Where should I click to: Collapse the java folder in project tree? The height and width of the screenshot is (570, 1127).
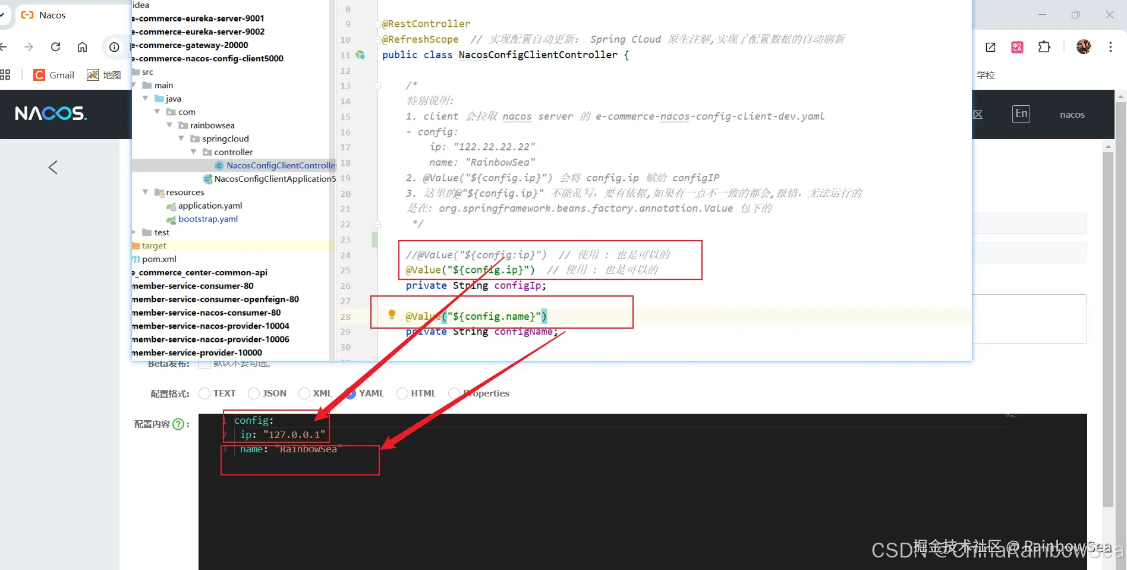[146, 98]
